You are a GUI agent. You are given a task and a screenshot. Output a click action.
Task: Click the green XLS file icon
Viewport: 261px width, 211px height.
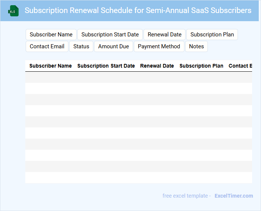(x=13, y=11)
